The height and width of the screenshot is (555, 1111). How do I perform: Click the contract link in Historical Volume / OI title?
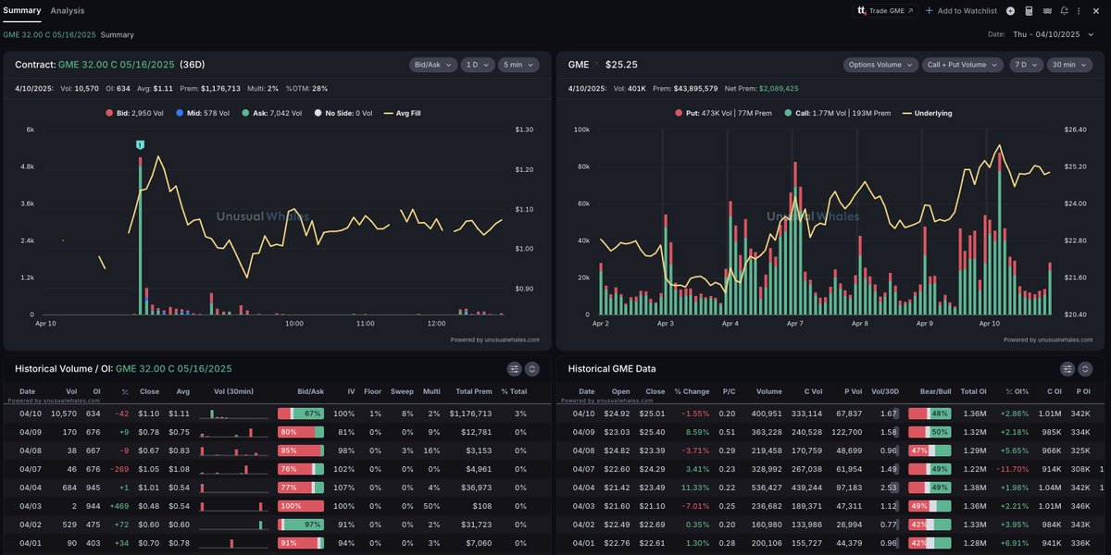pos(173,368)
